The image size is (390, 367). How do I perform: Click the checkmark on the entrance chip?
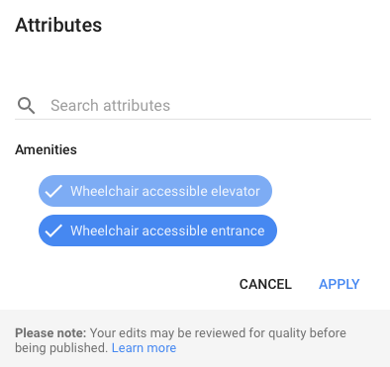[x=53, y=230]
